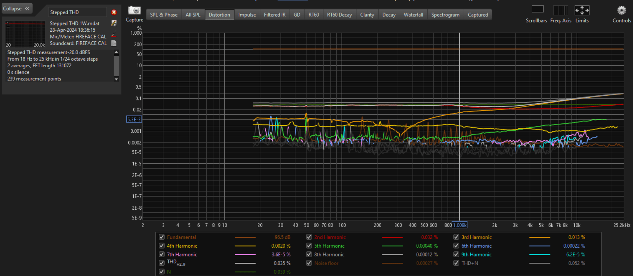The image size is (633, 276).
Task: Switch to SPL & Phase tab
Action: (x=164, y=15)
